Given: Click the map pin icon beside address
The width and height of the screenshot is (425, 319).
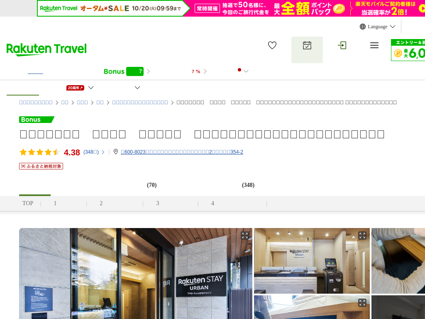Looking at the screenshot, I should (116, 152).
